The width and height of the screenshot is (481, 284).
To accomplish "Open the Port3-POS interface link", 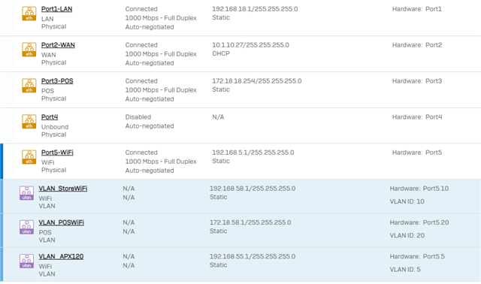I will pos(57,81).
